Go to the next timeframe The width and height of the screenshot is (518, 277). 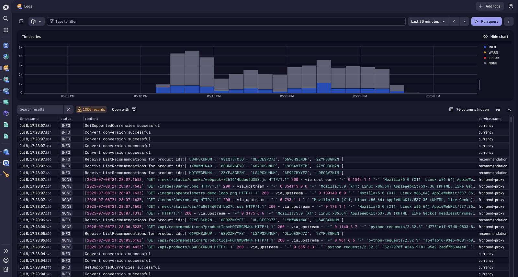pyautogui.click(x=464, y=21)
